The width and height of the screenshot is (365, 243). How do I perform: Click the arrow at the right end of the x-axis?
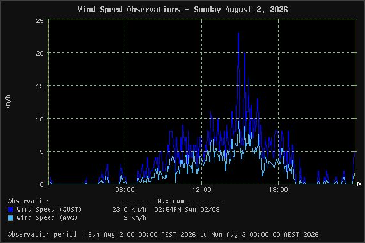pyautogui.click(x=359, y=184)
